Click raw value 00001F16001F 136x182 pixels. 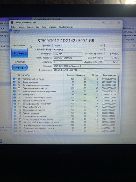tap(109, 119)
